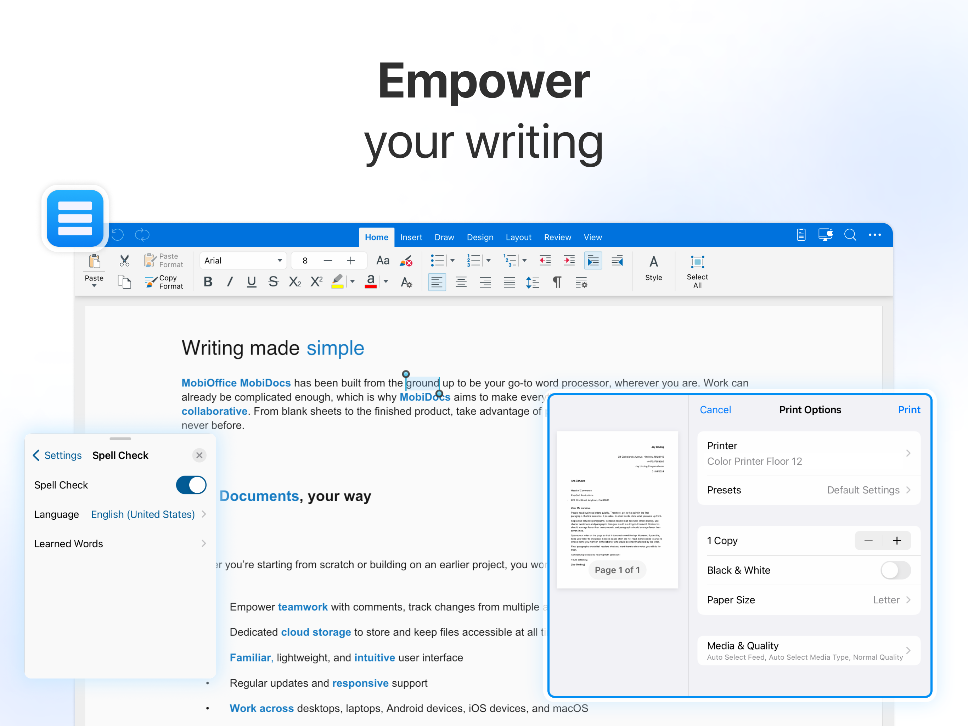
Task: Click the page view document icon
Action: [x=801, y=235]
